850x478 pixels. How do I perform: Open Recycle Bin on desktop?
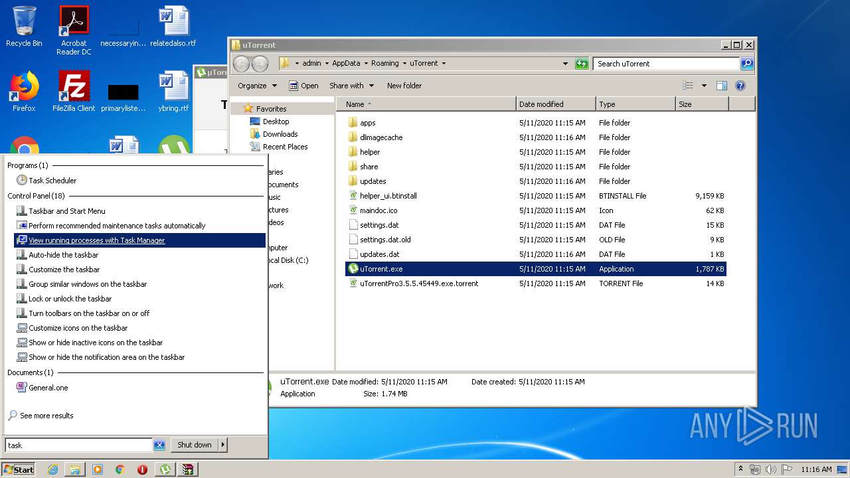click(x=24, y=27)
